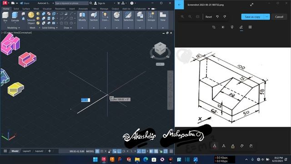Toggle grid display in AutoCAD status bar
The image size is (291, 164).
click(x=97, y=151)
